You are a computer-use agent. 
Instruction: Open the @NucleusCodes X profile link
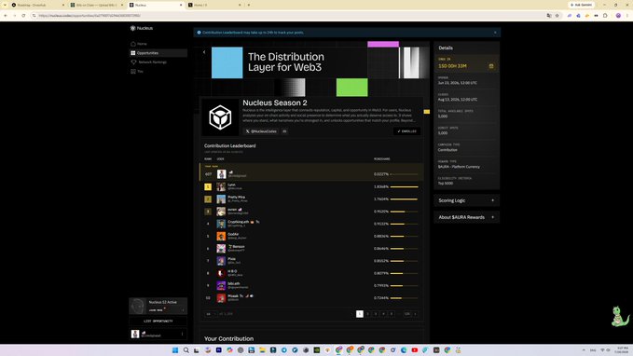click(x=261, y=131)
